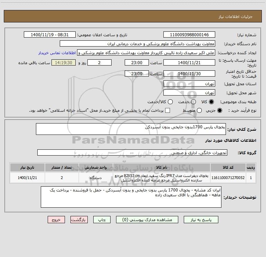Image resolution: width=266 pixels, height=257 pixels.
Task: Click product code 1161100071270052 cell
Action: tap(228, 178)
